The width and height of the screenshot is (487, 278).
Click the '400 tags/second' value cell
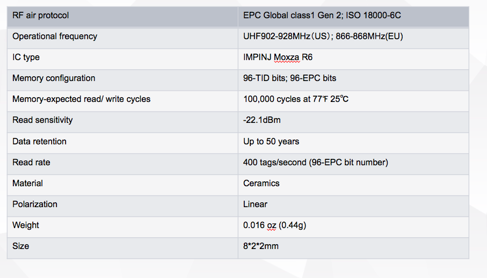coord(315,163)
